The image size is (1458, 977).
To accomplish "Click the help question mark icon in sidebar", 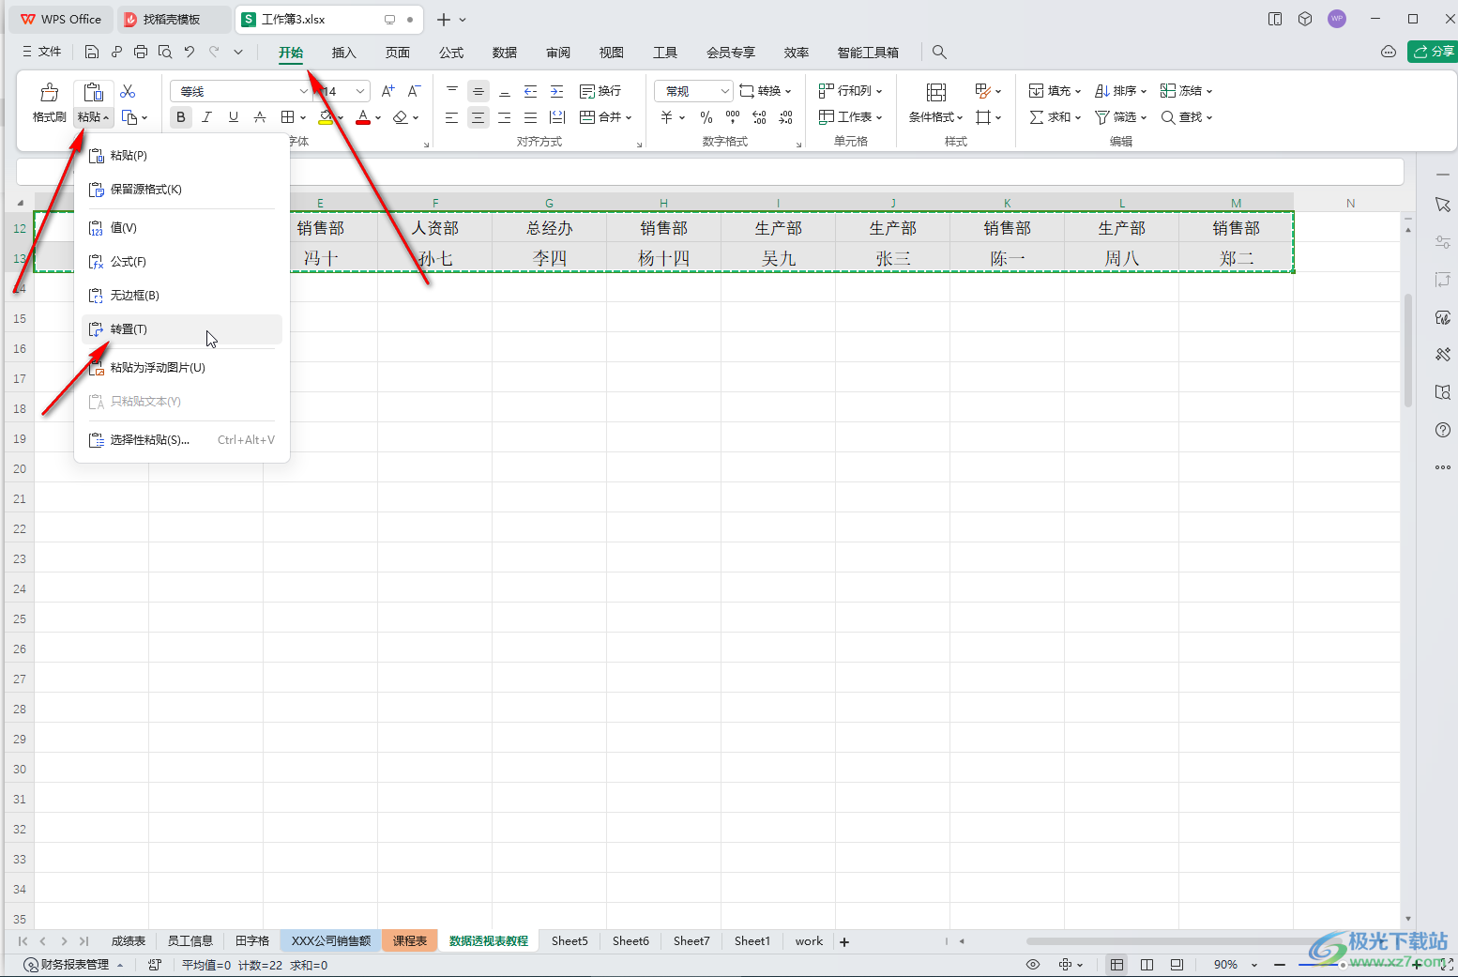I will tap(1443, 430).
